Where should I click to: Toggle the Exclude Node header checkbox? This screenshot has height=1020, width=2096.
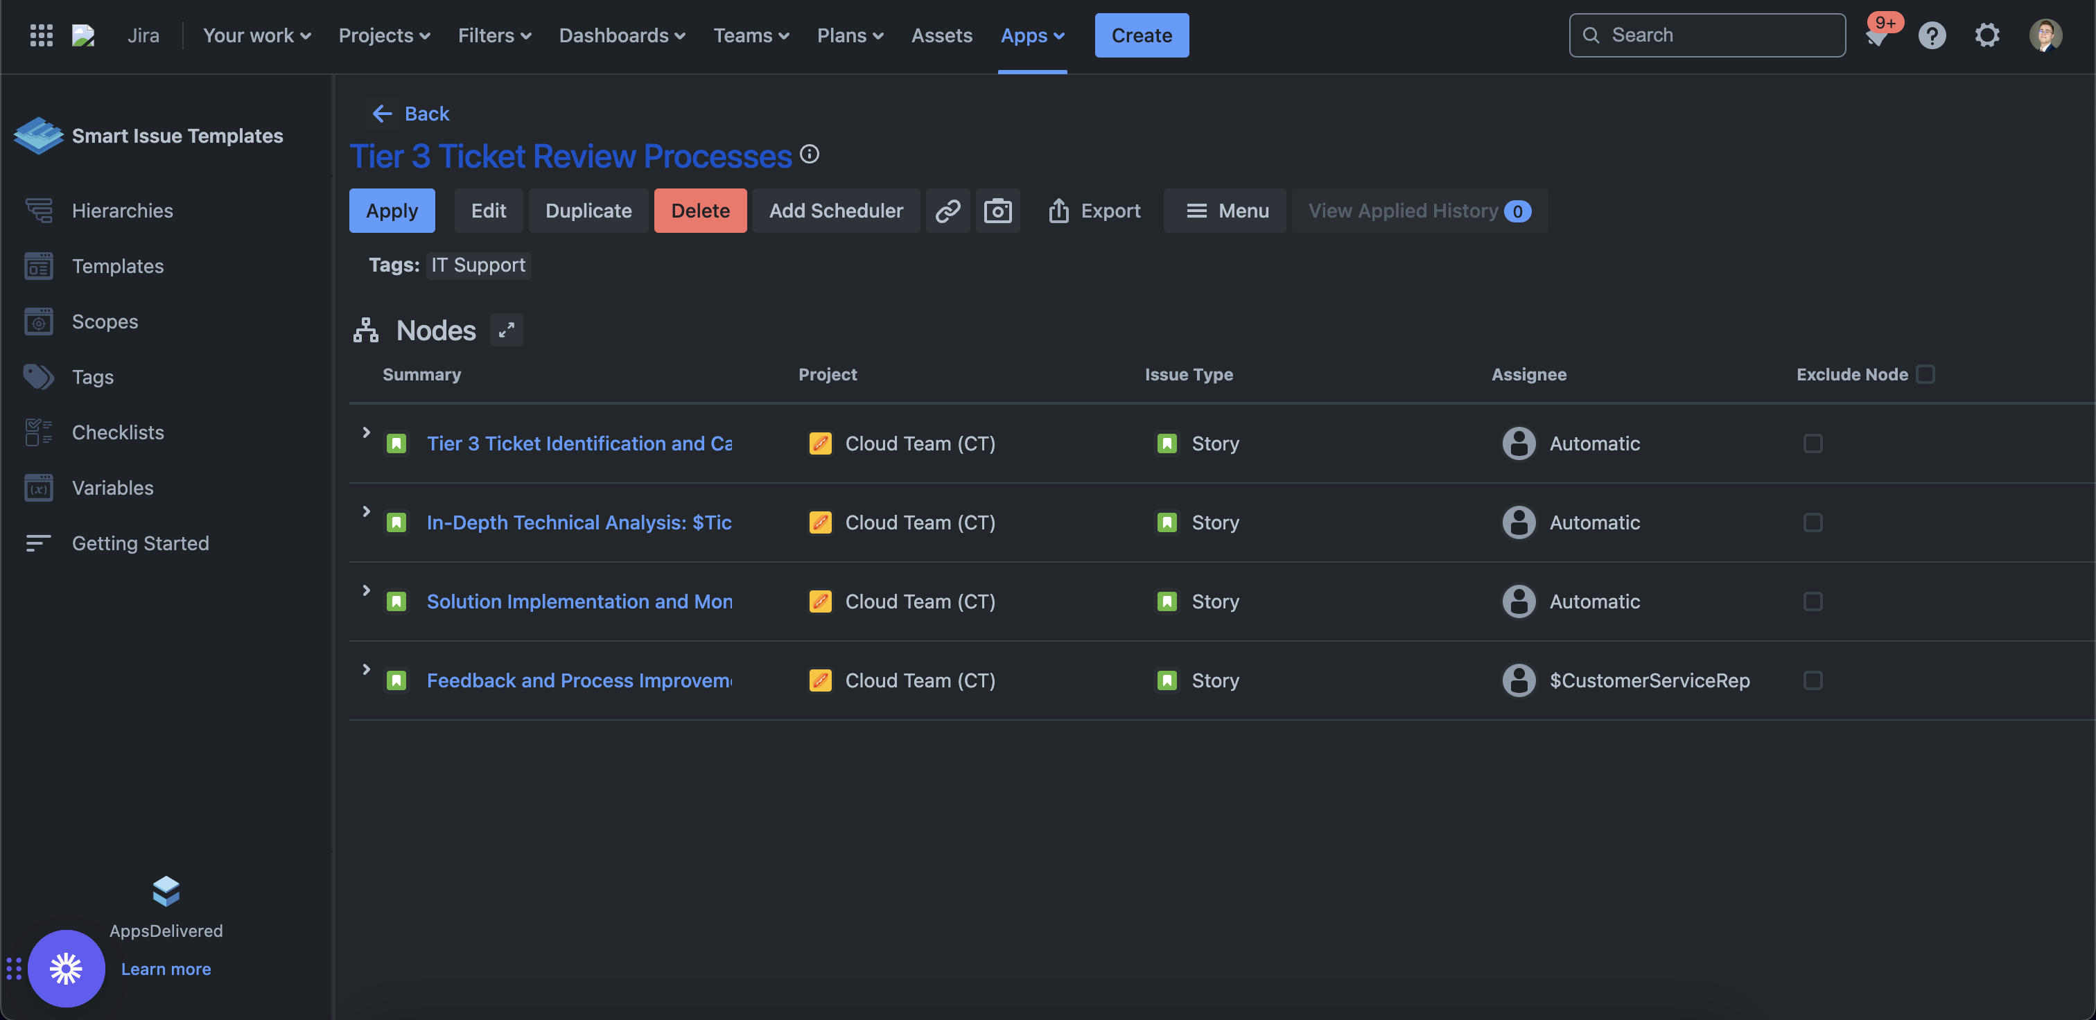[1925, 374]
